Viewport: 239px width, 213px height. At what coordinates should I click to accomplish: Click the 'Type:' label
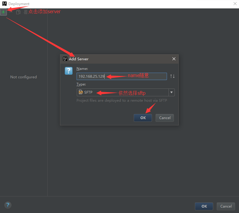tap(81, 84)
